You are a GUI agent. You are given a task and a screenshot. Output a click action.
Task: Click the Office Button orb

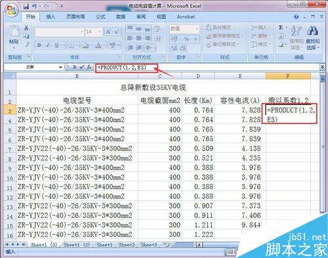12,11
